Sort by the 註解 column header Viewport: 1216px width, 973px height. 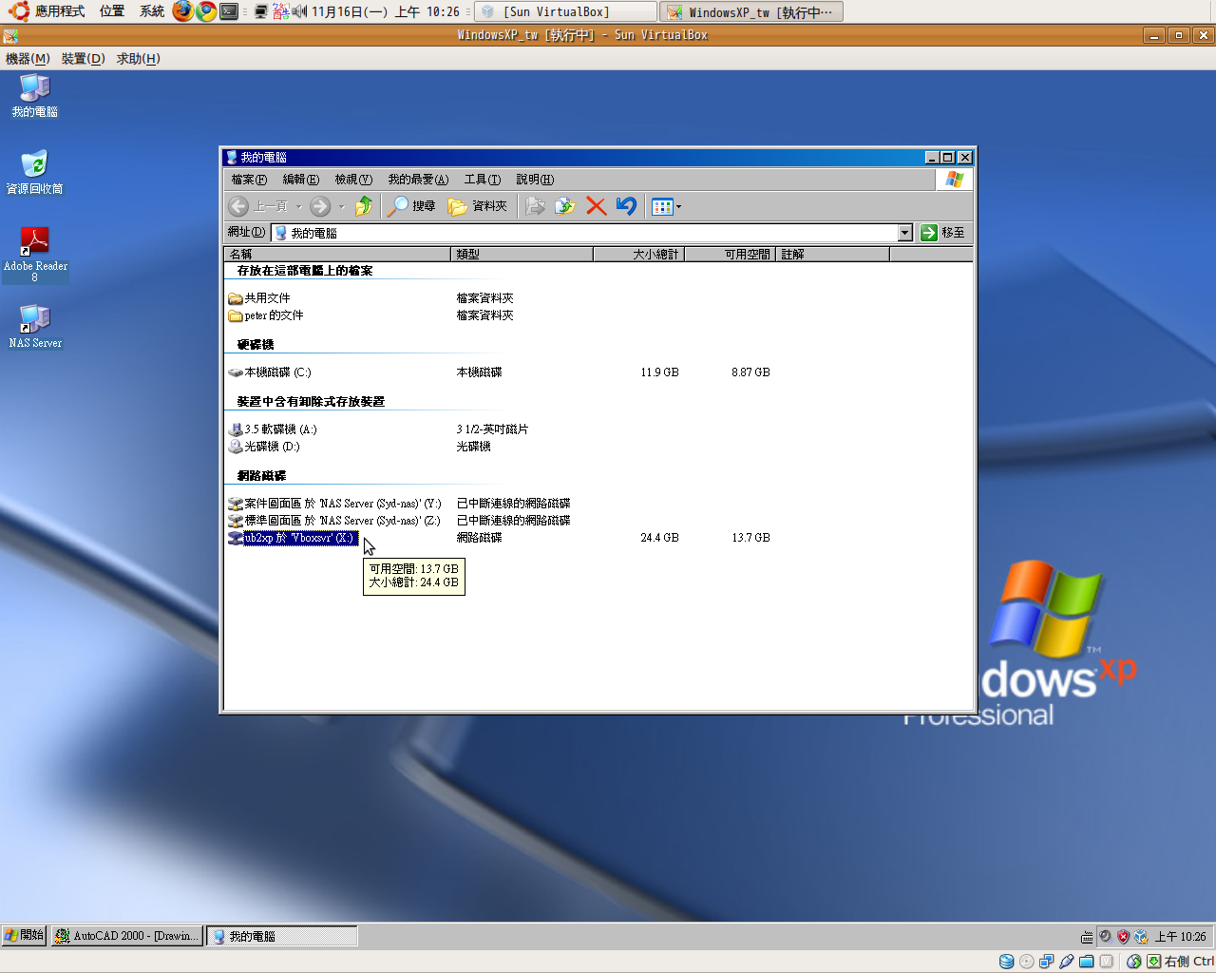[x=833, y=255]
